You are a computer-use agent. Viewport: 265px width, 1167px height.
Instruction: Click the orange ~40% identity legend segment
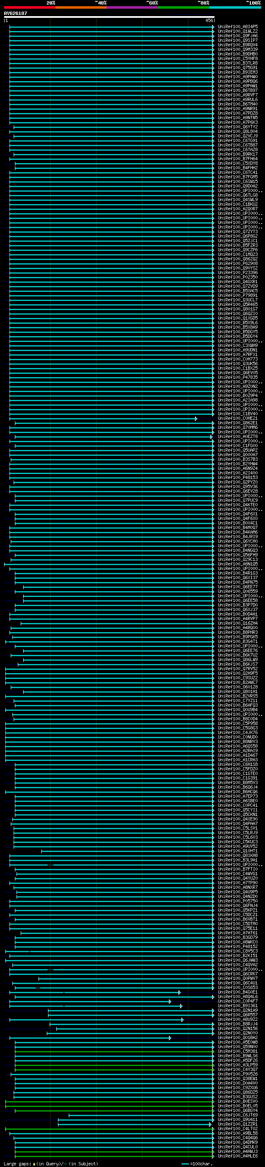tap(81, 7)
